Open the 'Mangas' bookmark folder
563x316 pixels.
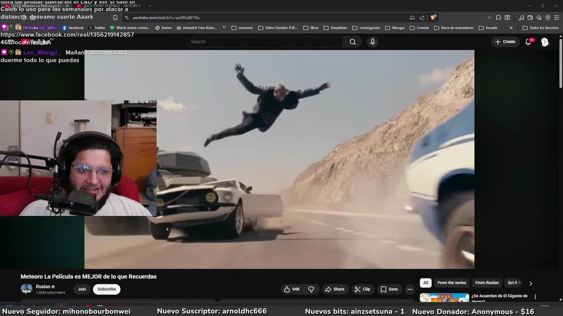pos(395,28)
